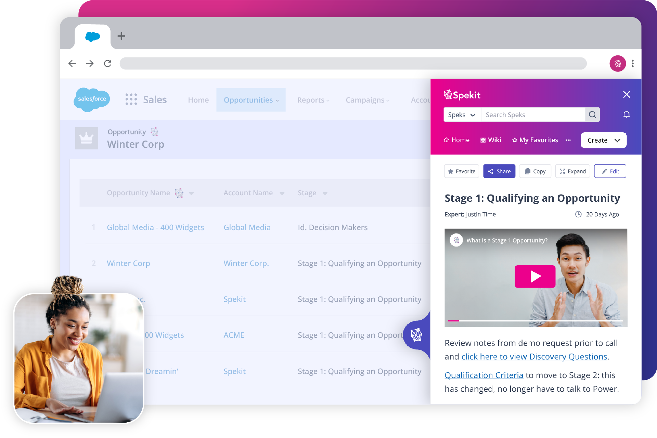
Task: Click the Share button
Action: coord(499,171)
